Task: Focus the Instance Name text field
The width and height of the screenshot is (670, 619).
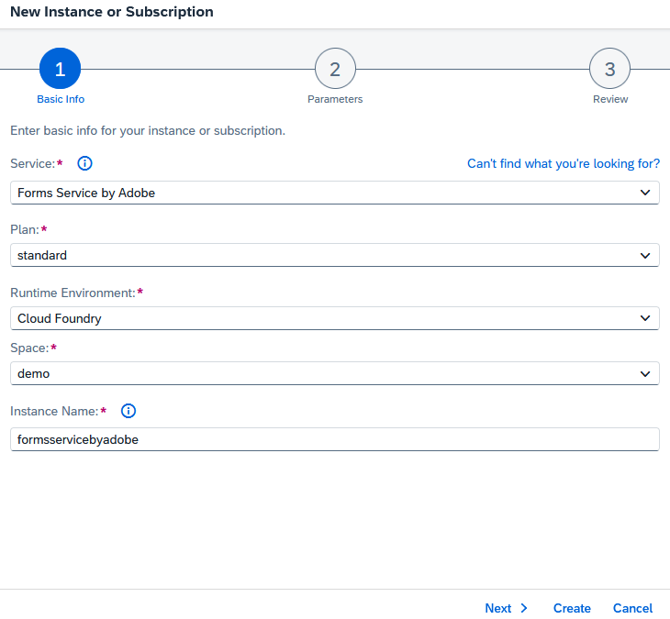Action: (334, 439)
